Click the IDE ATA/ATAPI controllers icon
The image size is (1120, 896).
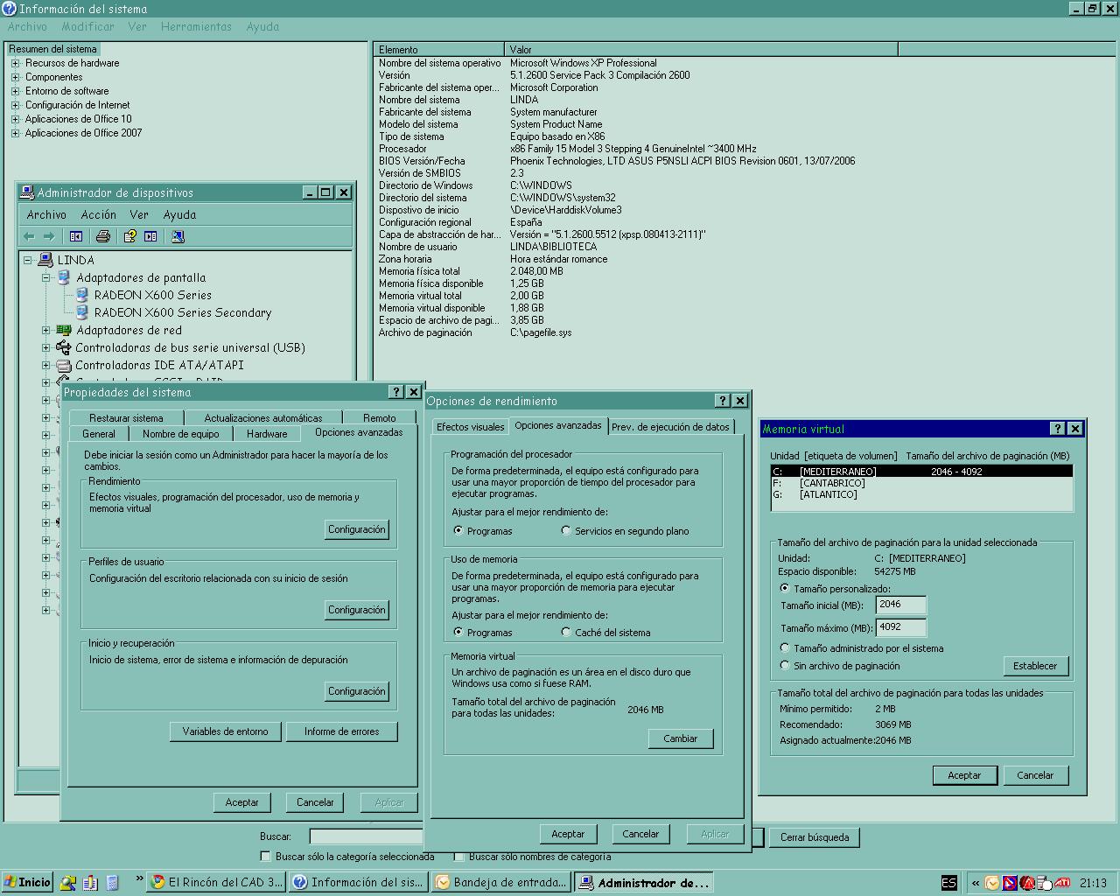tap(64, 365)
